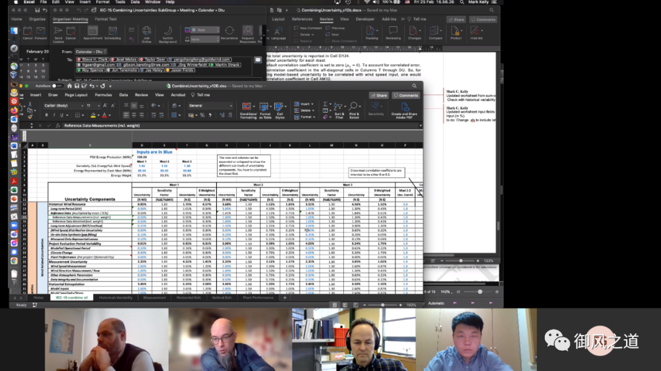Click Recurrence icon in meeting window
Screen dimensions: 661x371
coord(230,33)
